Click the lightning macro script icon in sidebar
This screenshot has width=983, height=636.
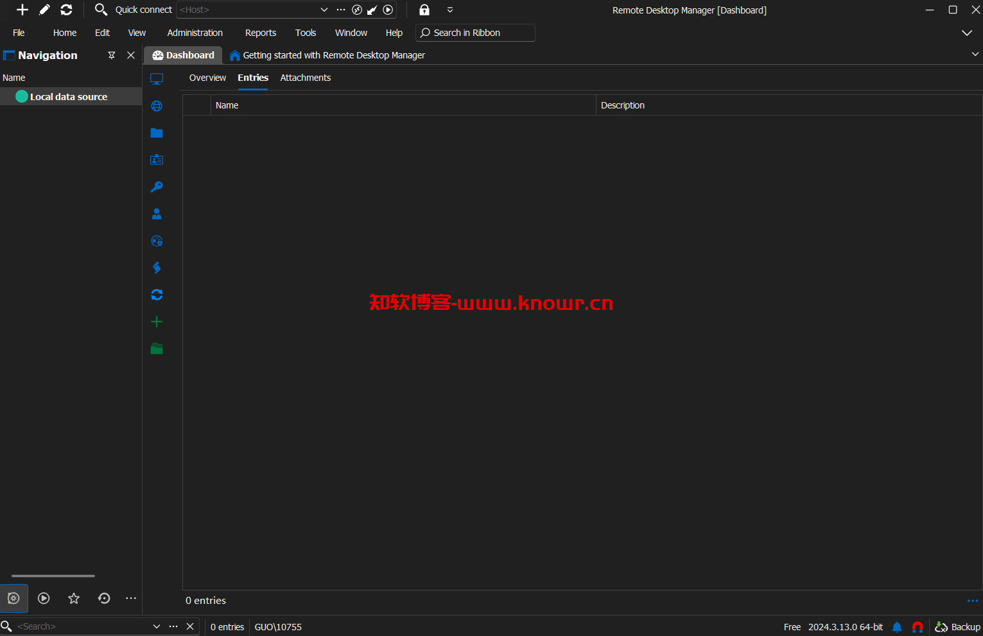pyautogui.click(x=157, y=268)
